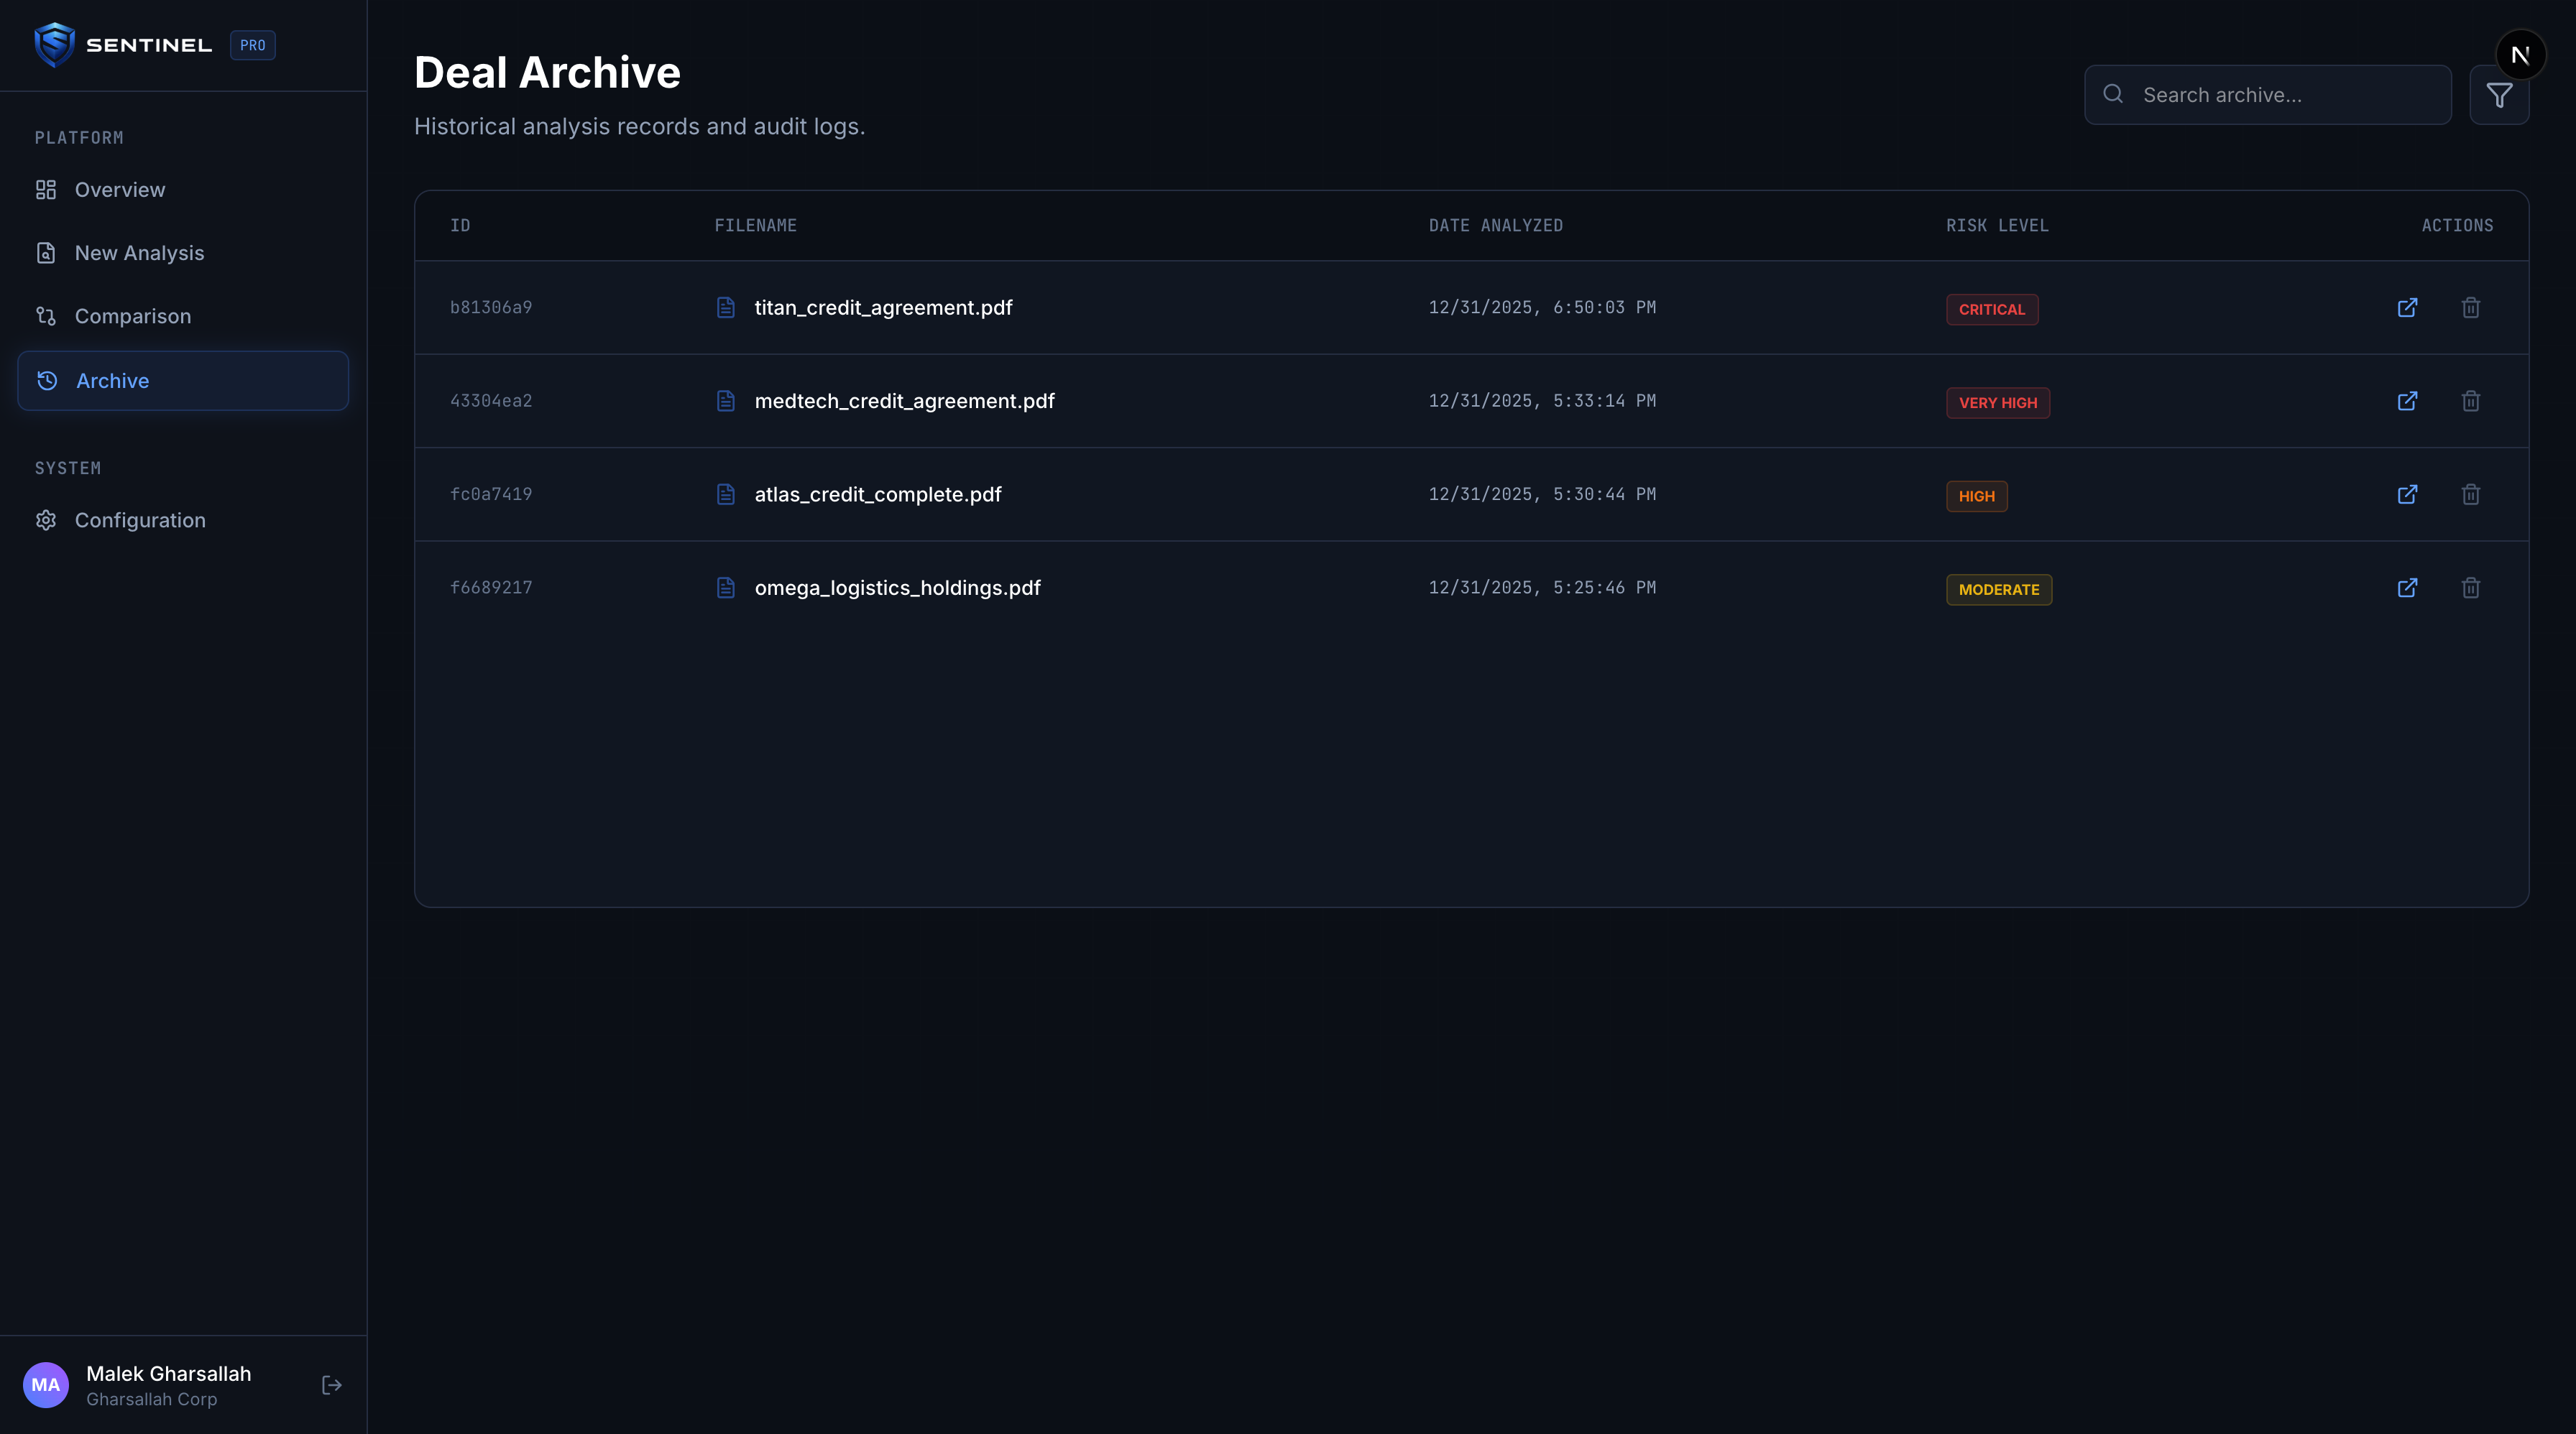
Task: Click the CRITICAL risk badge
Action: pos(1991,310)
